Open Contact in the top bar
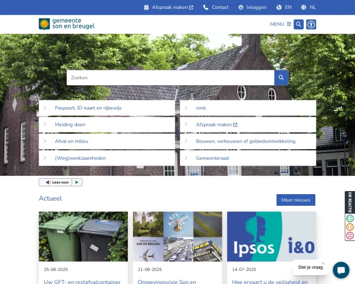The width and height of the screenshot is (355, 284). pos(220,8)
